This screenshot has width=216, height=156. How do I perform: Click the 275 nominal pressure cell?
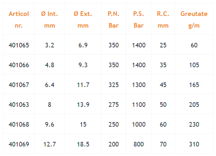pyautogui.click(x=113, y=105)
